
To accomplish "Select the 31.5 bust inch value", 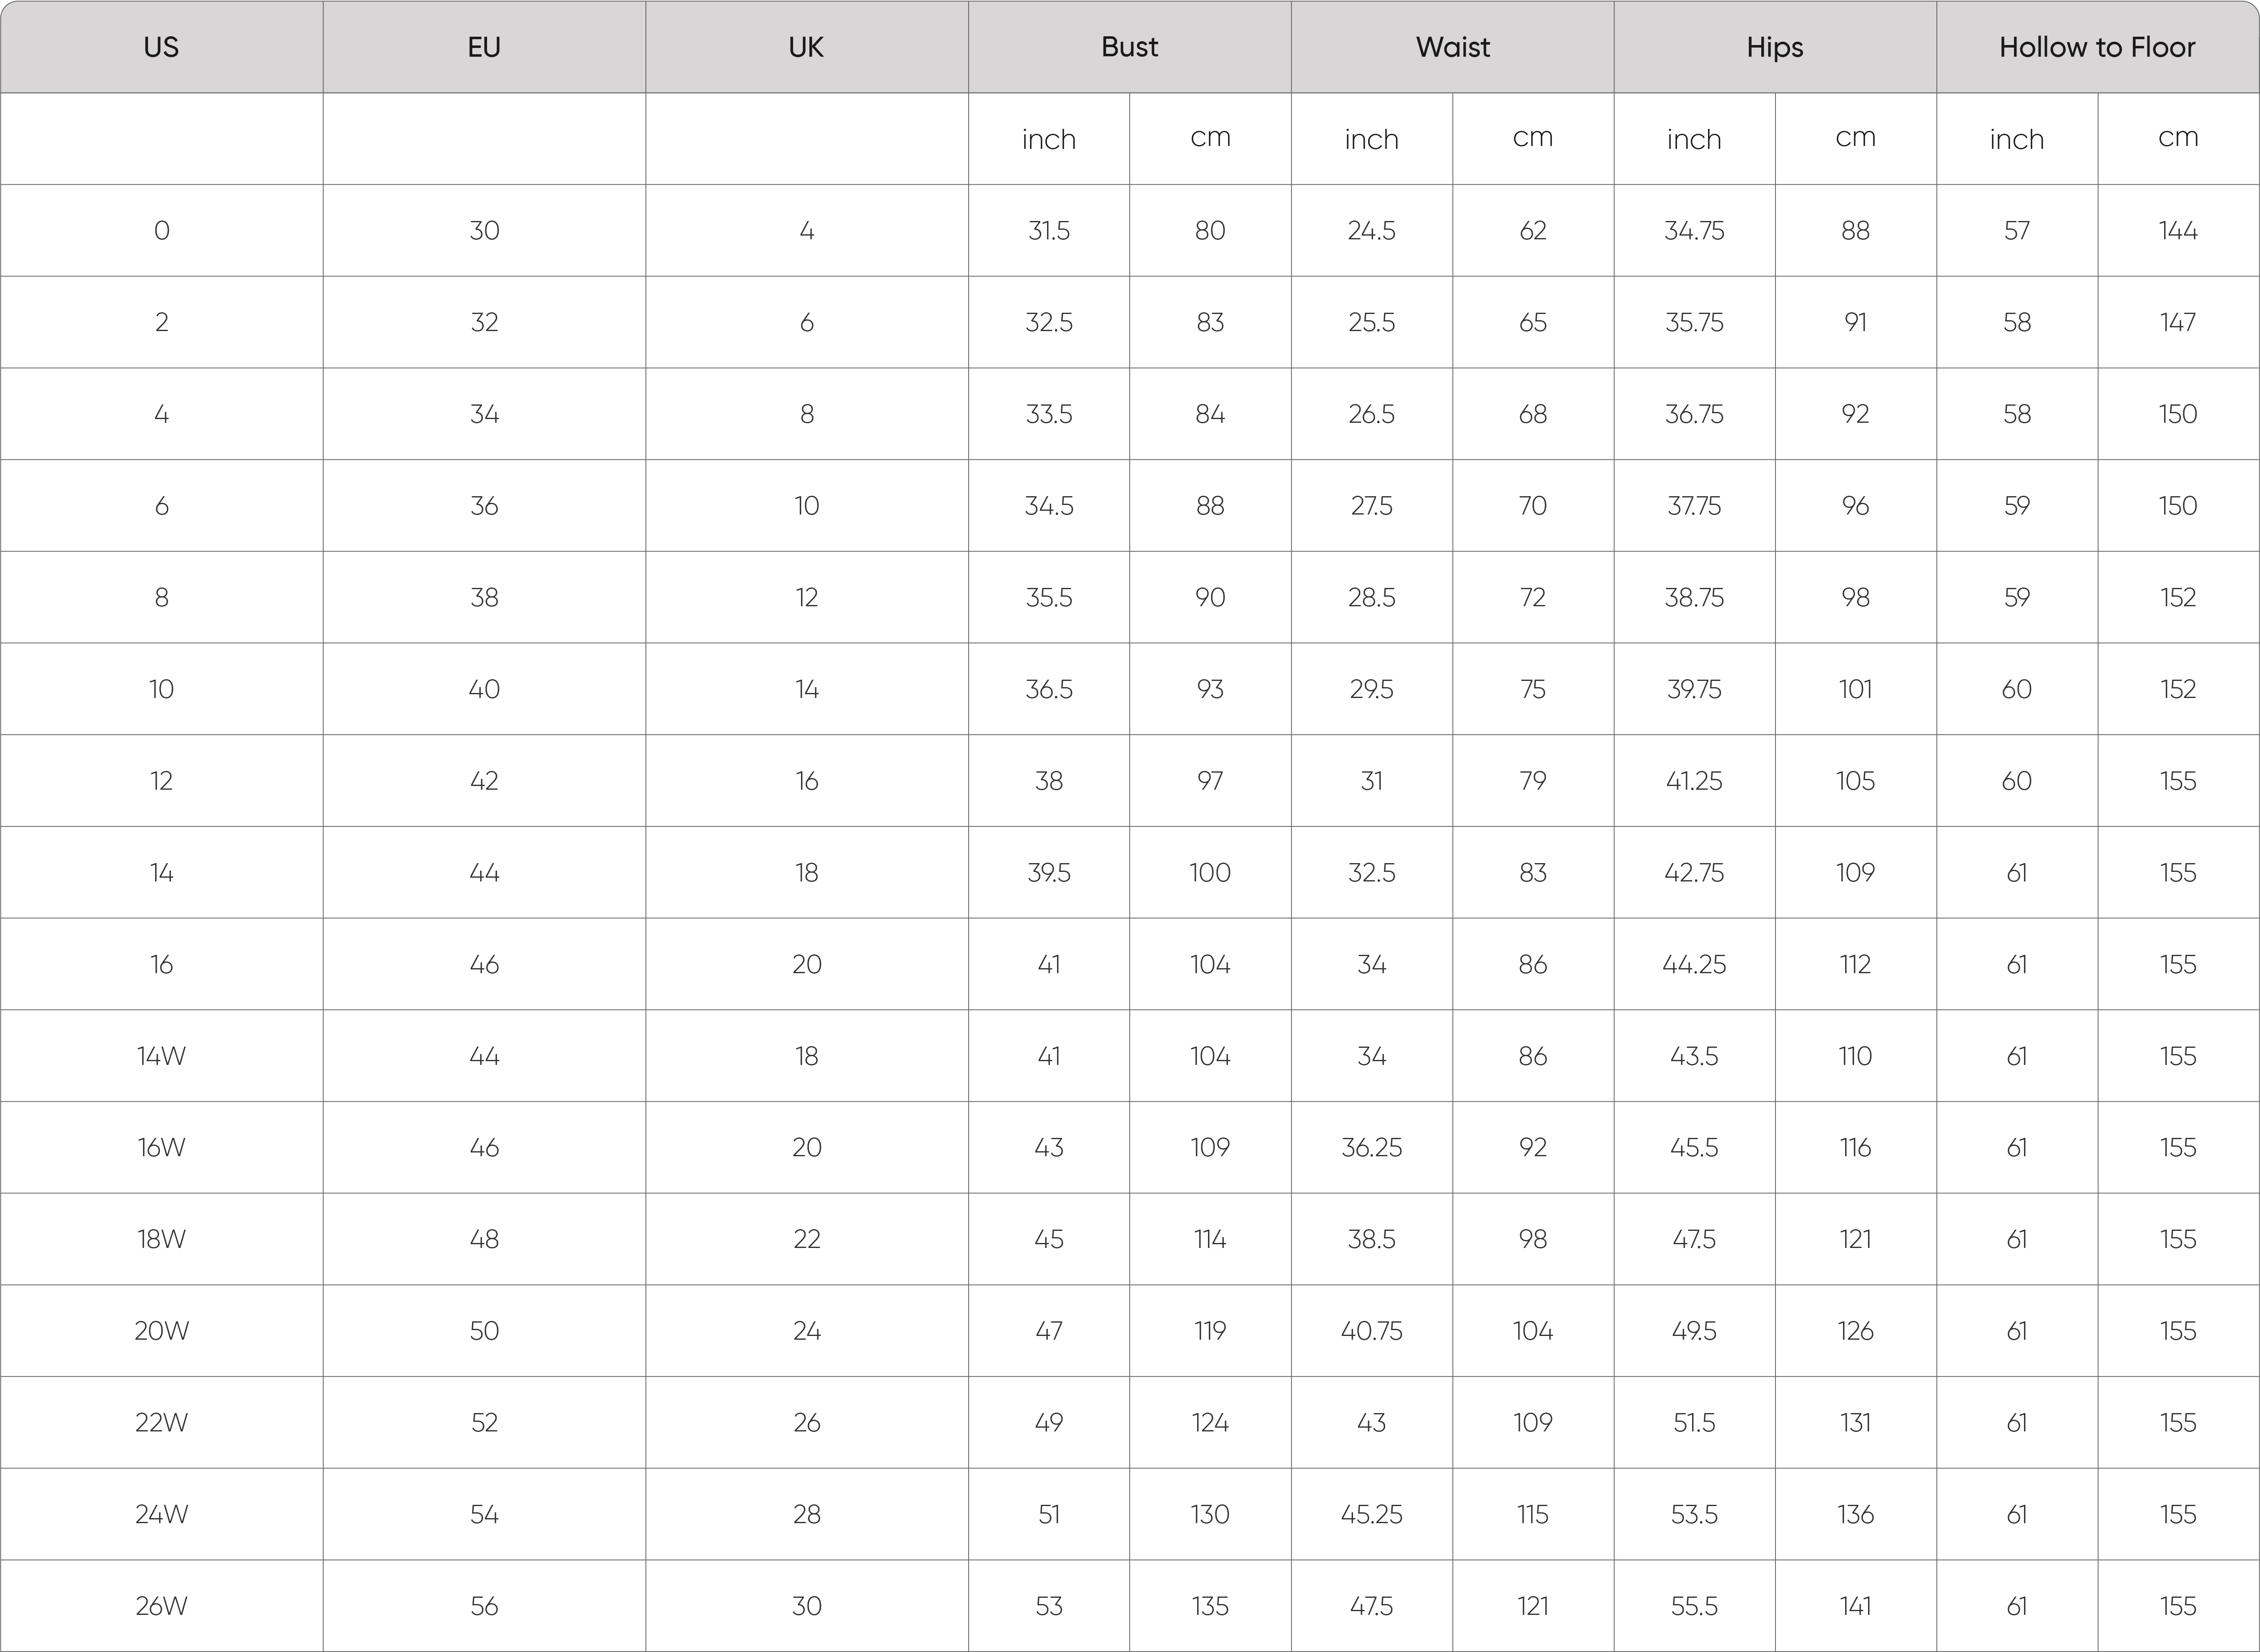I will (x=1049, y=231).
